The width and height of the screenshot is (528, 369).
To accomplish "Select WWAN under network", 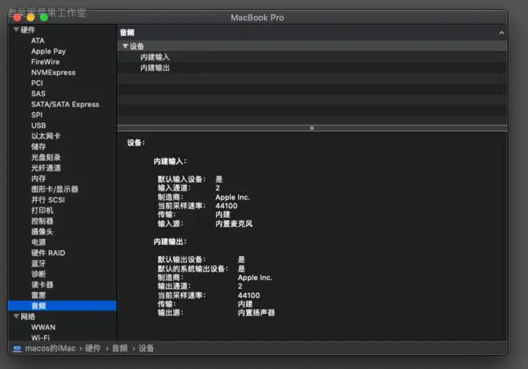I will click(x=43, y=327).
